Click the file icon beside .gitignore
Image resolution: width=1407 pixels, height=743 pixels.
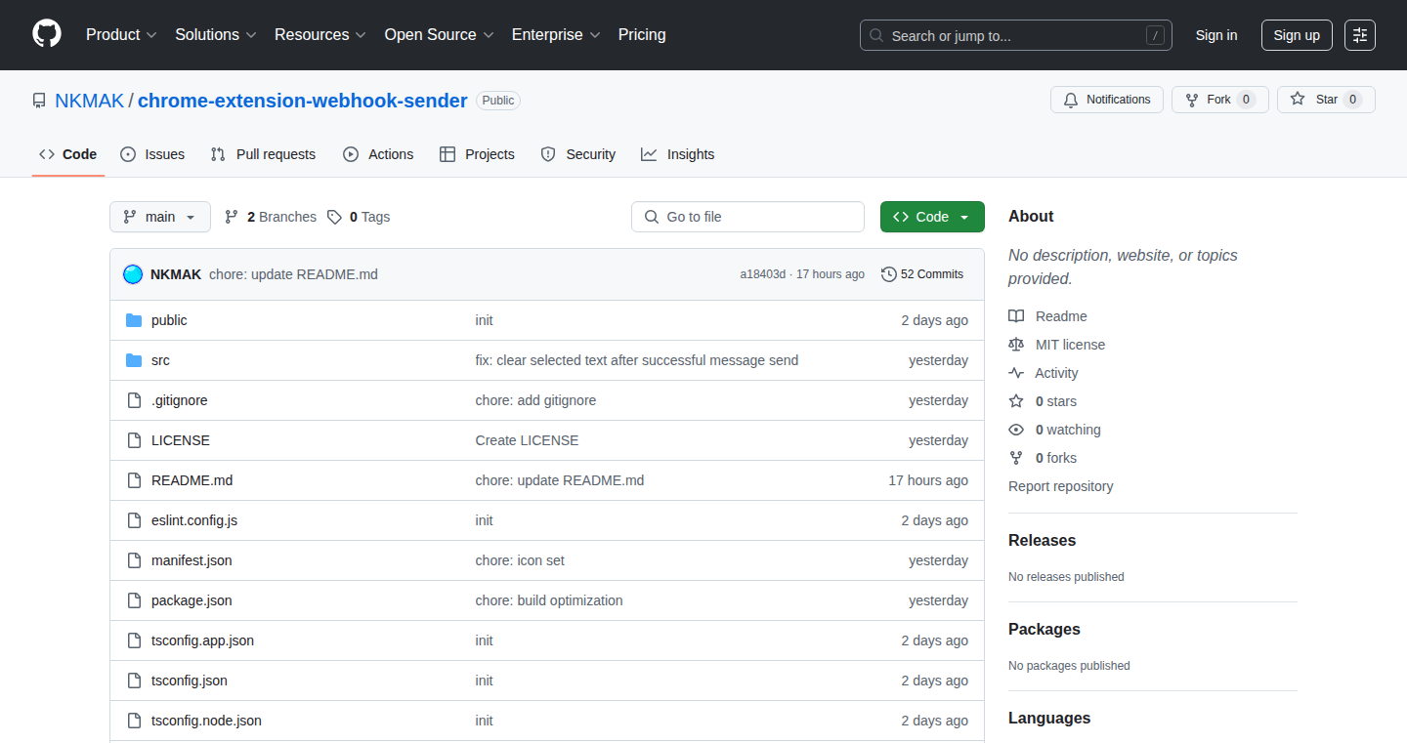(134, 400)
